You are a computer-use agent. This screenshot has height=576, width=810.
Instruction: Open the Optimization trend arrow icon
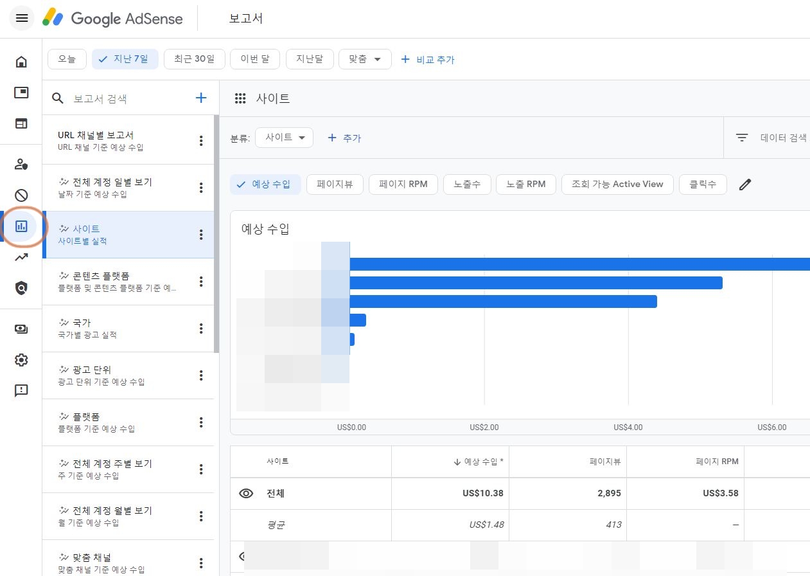click(21, 257)
